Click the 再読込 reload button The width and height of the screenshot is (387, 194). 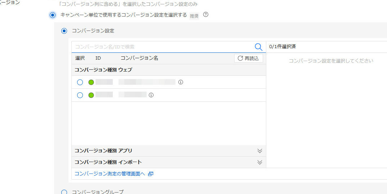(249, 58)
